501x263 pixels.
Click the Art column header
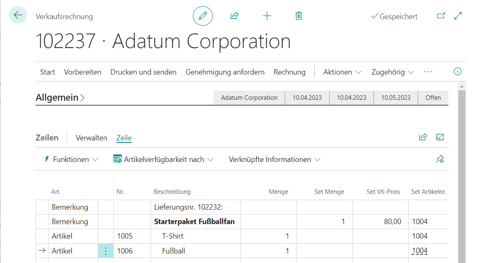pos(55,192)
